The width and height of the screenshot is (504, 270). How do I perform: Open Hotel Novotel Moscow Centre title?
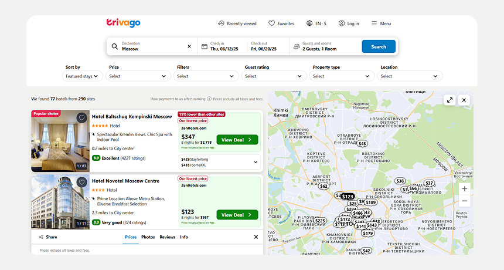(x=125, y=181)
